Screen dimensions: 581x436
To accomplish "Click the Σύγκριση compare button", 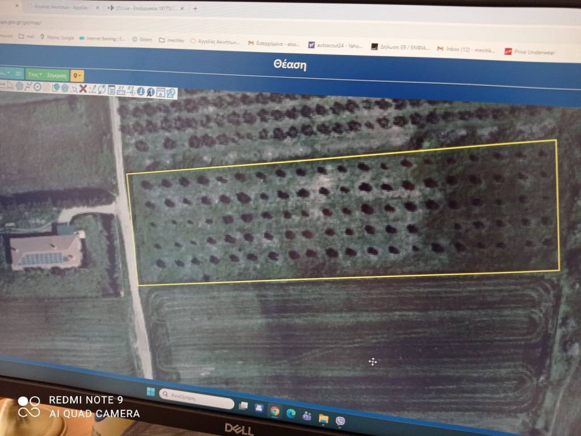I will (57, 74).
